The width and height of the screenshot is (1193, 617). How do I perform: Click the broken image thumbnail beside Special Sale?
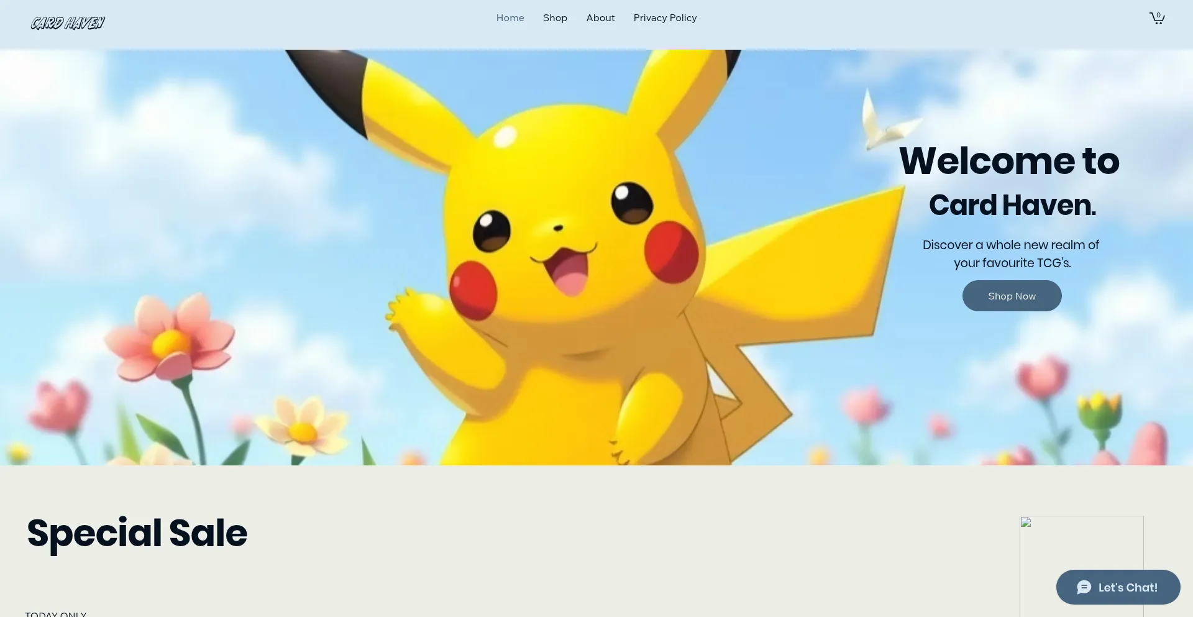click(x=1081, y=566)
